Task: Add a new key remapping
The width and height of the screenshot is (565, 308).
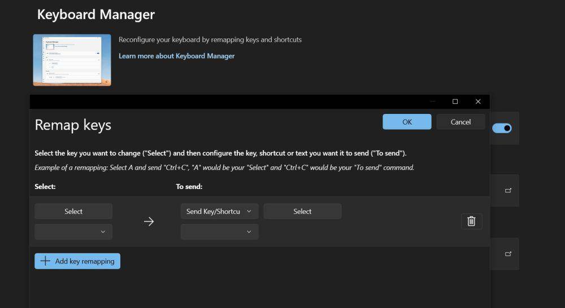Action: (x=77, y=261)
